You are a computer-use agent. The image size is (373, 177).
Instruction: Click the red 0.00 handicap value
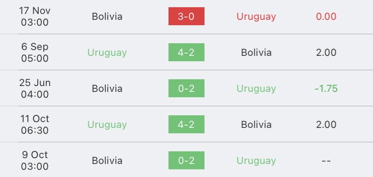pyautogui.click(x=326, y=16)
